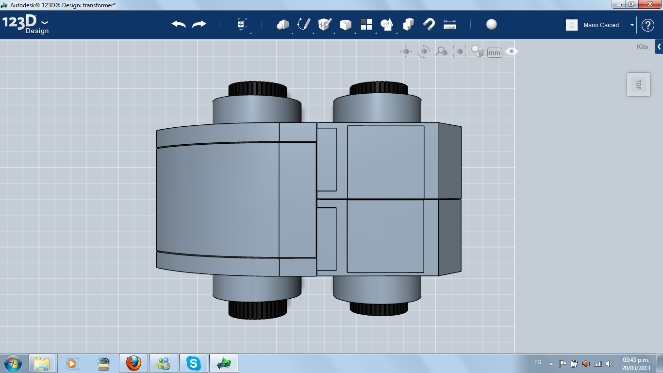Open the Help question mark

click(x=648, y=25)
